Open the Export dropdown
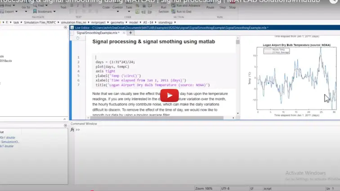Viewport: 340px width, 191px height. 10,11
